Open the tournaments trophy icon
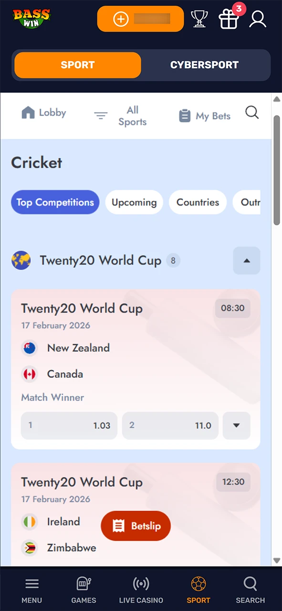This screenshot has width=282, height=611. 199,19
